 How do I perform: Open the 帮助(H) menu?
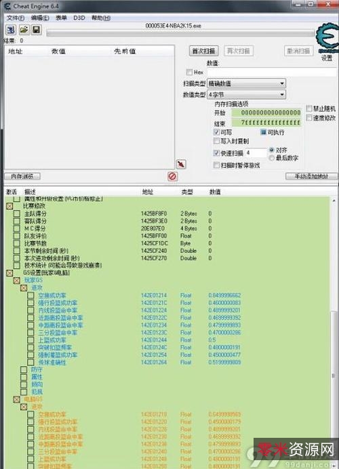pos(101,18)
